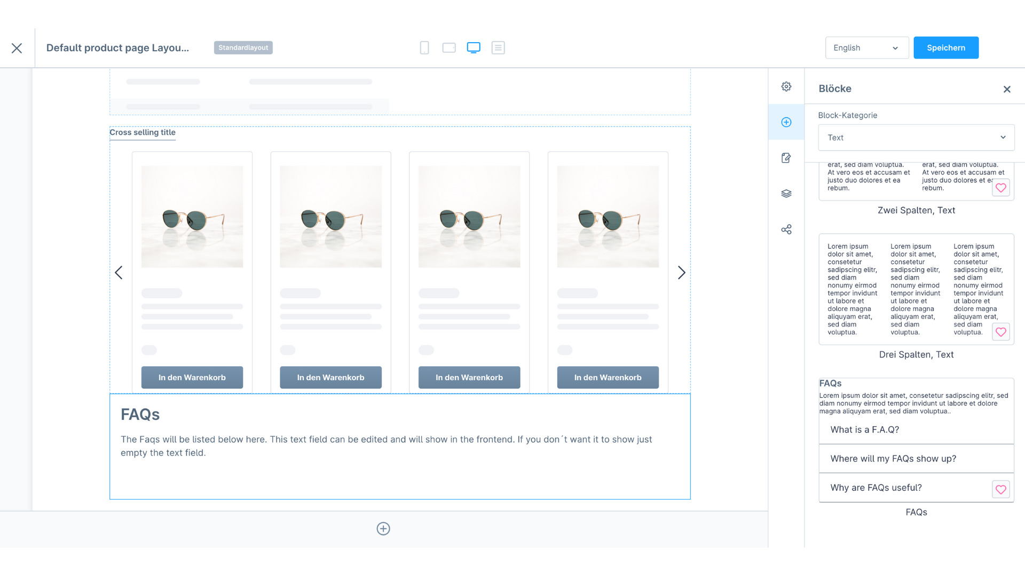Image resolution: width=1025 pixels, height=576 pixels.
Task: Open the layers navigator sidebar icon
Action: coord(786,194)
